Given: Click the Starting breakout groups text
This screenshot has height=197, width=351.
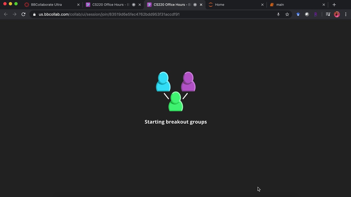Looking at the screenshot, I should [x=176, y=122].
